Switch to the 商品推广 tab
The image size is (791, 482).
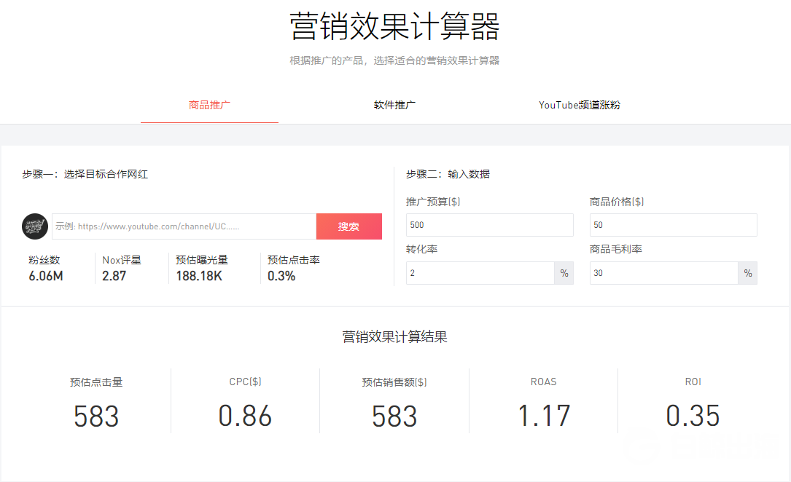[209, 104]
